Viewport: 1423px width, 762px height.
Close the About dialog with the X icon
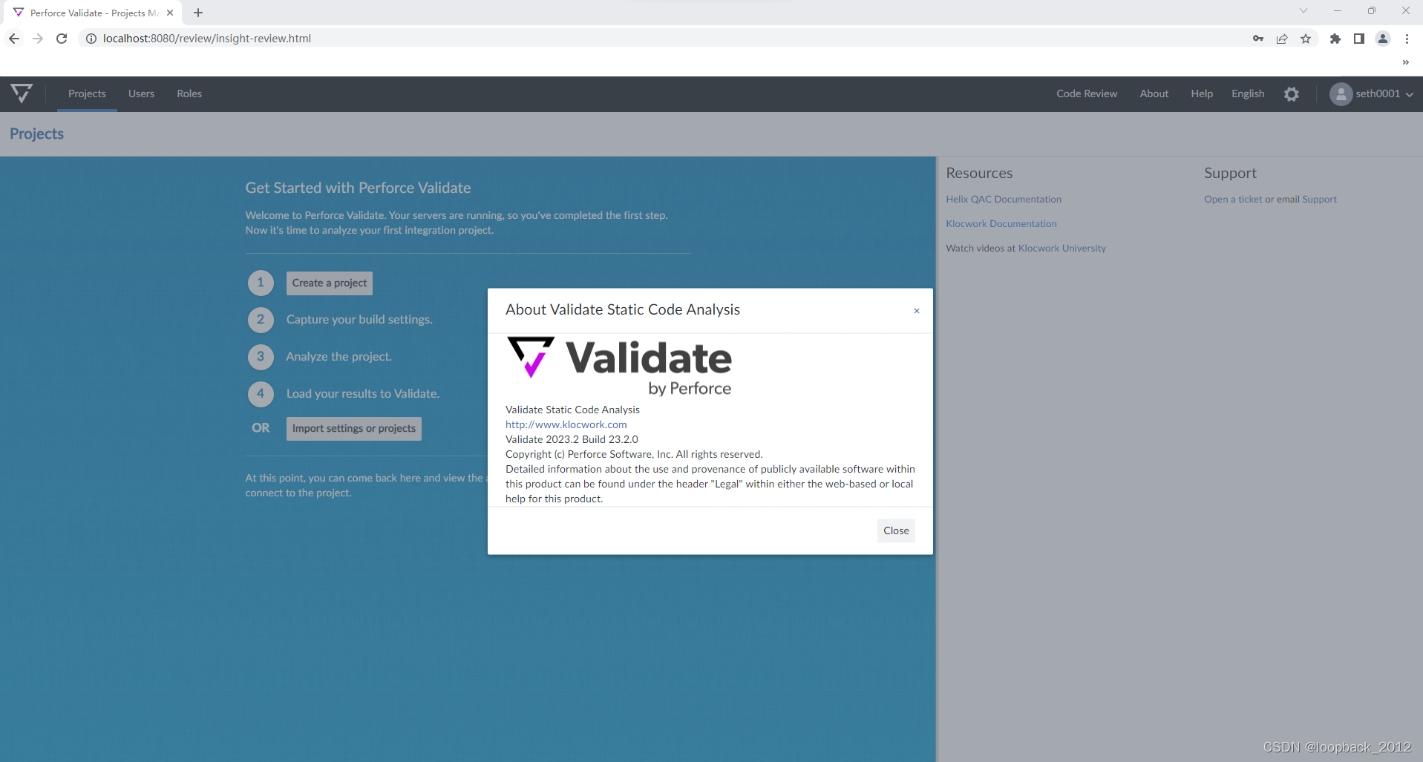[x=917, y=311]
